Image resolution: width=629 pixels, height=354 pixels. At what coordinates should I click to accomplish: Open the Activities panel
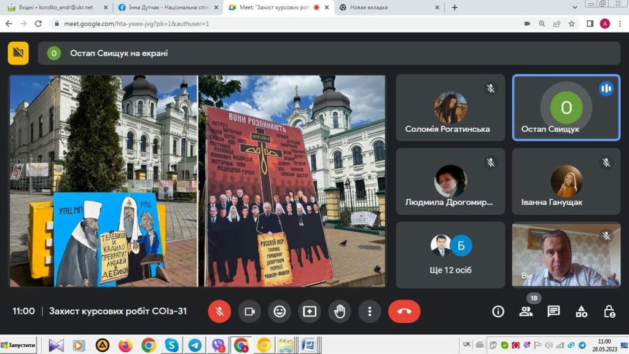point(581,312)
